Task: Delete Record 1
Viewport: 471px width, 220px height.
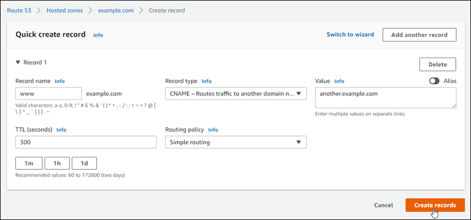Action: pos(438,64)
